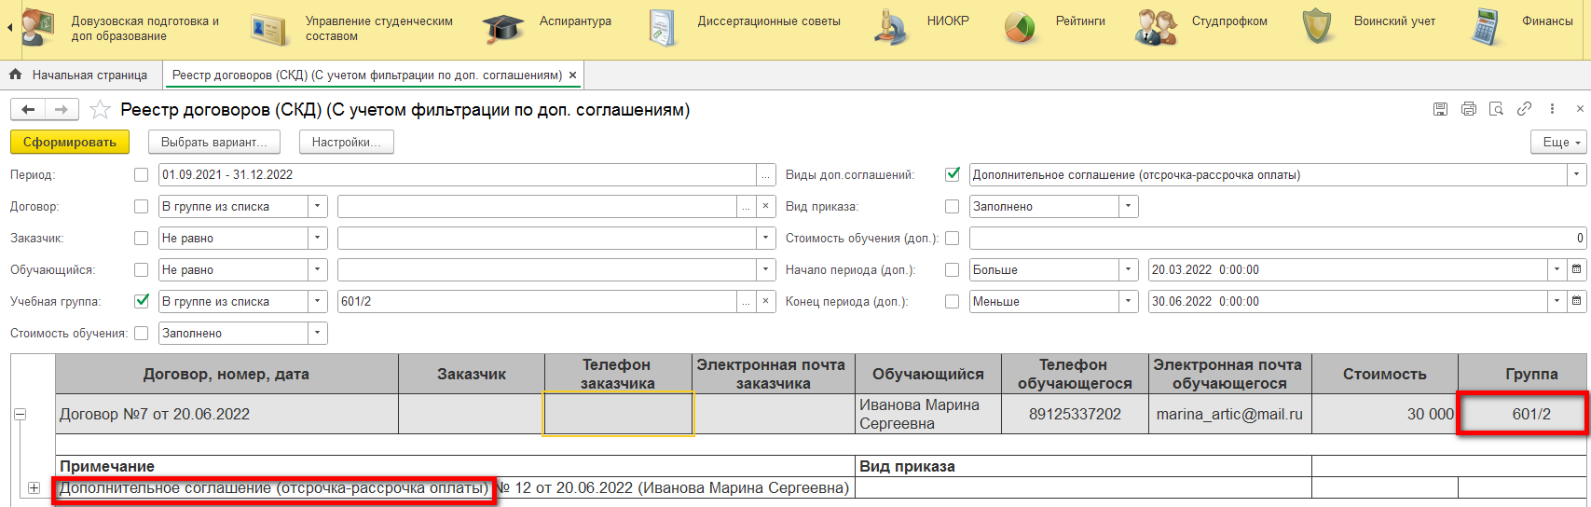This screenshot has height=507, width=1591.
Task: Open calendar for Начало периода date
Action: (1576, 270)
